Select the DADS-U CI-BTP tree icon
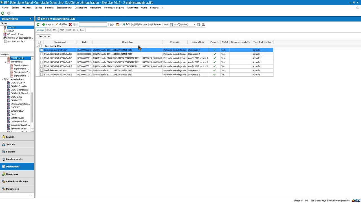 [8, 83]
